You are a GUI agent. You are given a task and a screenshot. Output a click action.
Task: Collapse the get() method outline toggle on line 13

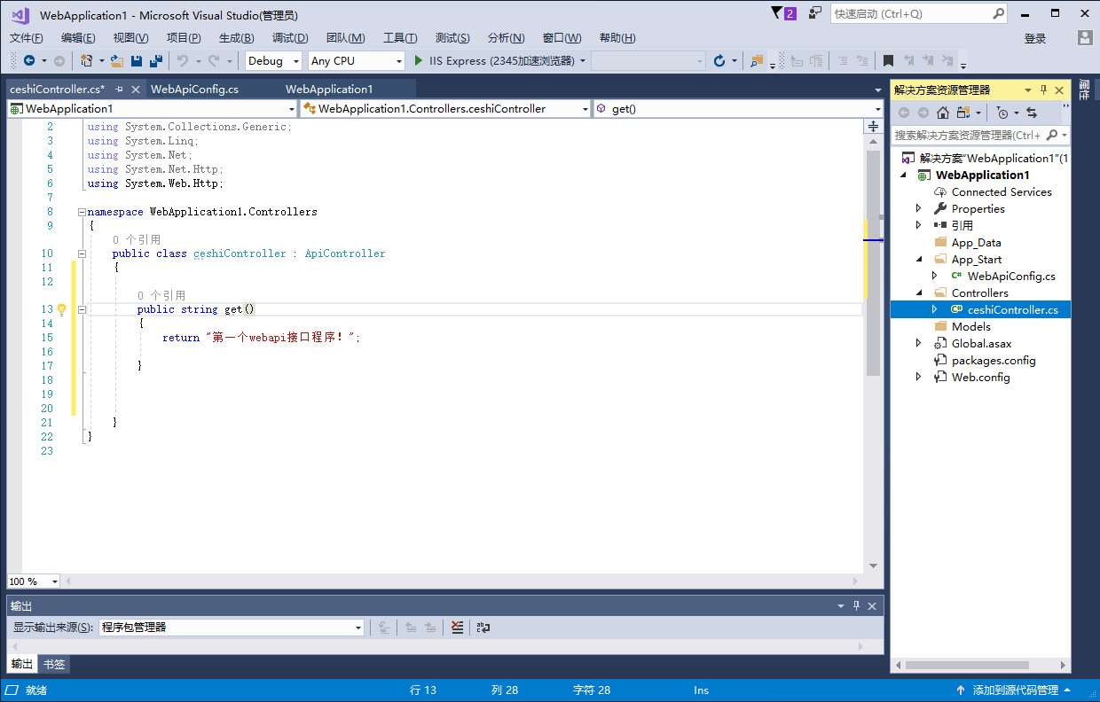coord(82,309)
